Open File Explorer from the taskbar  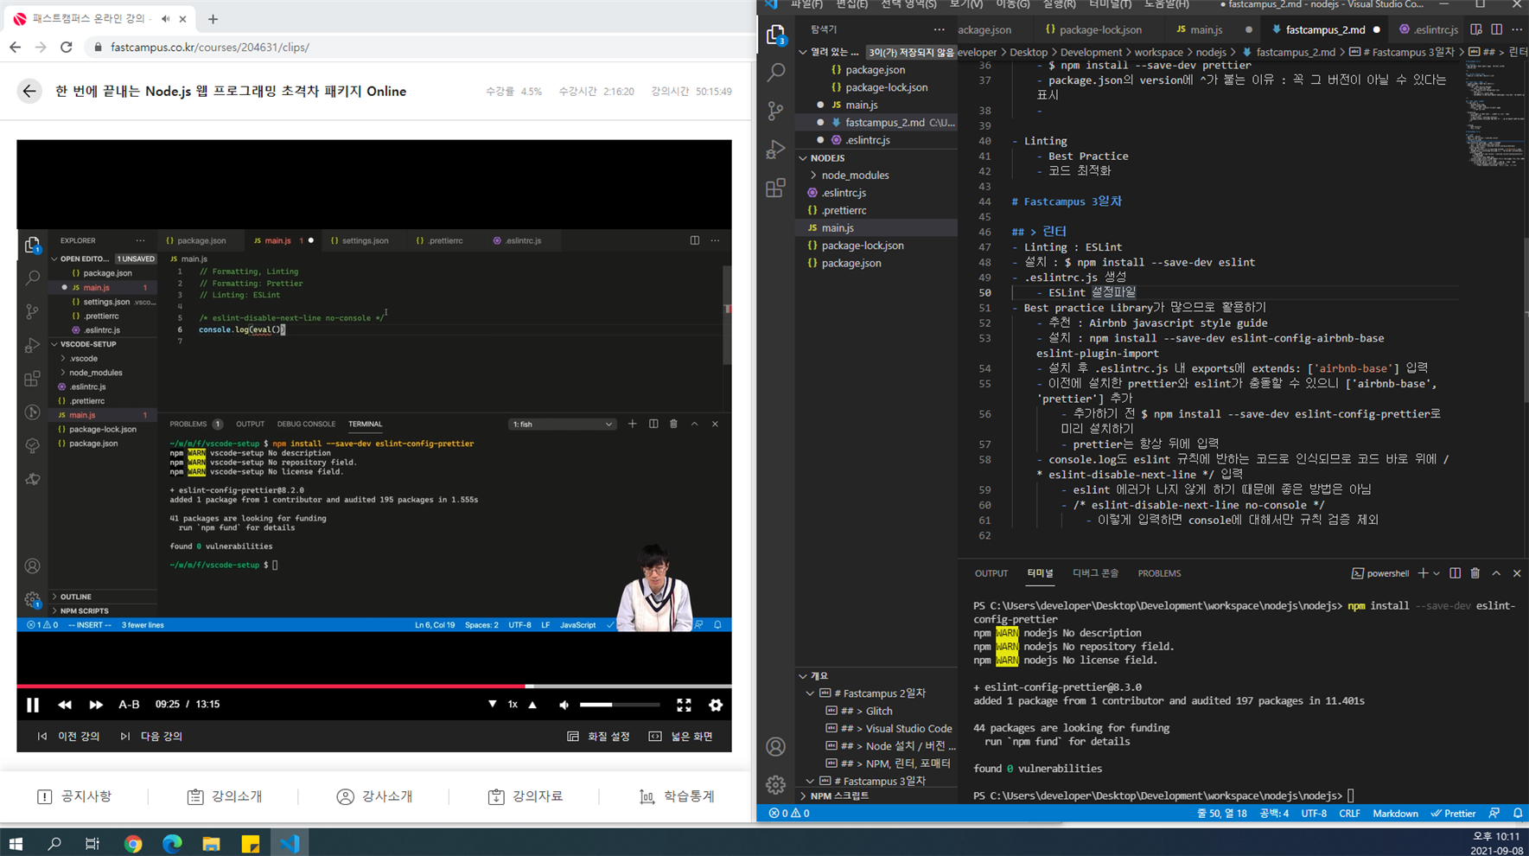click(211, 843)
